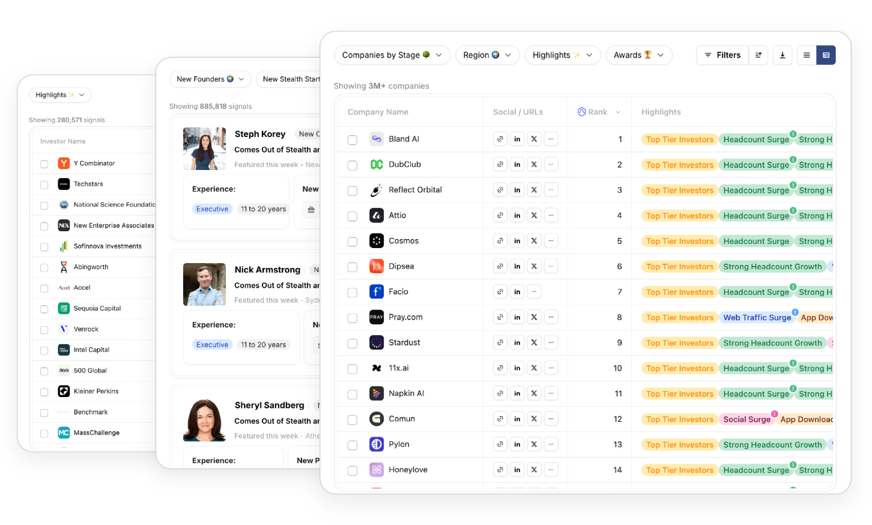Open the Companies by Stage dropdown
The width and height of the screenshot is (872, 525).
pos(392,55)
